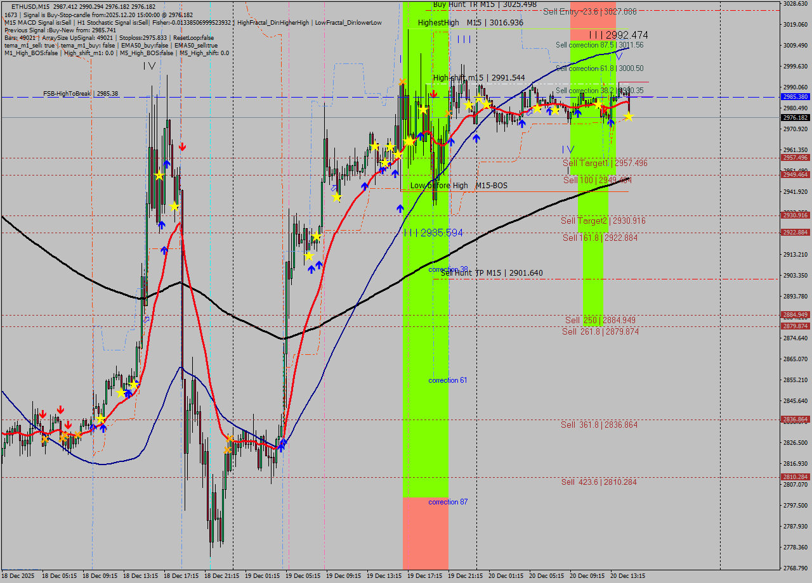Click the blue III wave marker below HighestHigh
Viewport: 812px width, 583px height.
click(x=464, y=39)
